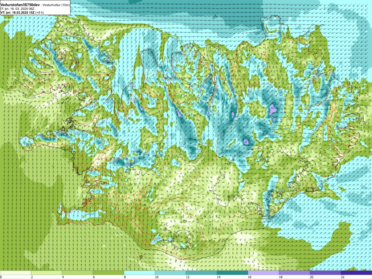Click the "VT: þri. 18.03.2025 15Z (+9 h)" line

pyautogui.click(x=22, y=12)
